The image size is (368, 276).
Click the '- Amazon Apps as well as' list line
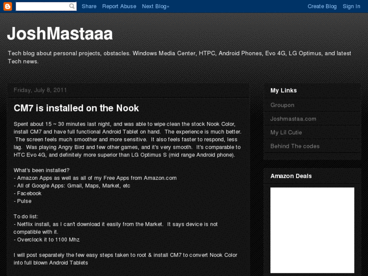[95, 178]
